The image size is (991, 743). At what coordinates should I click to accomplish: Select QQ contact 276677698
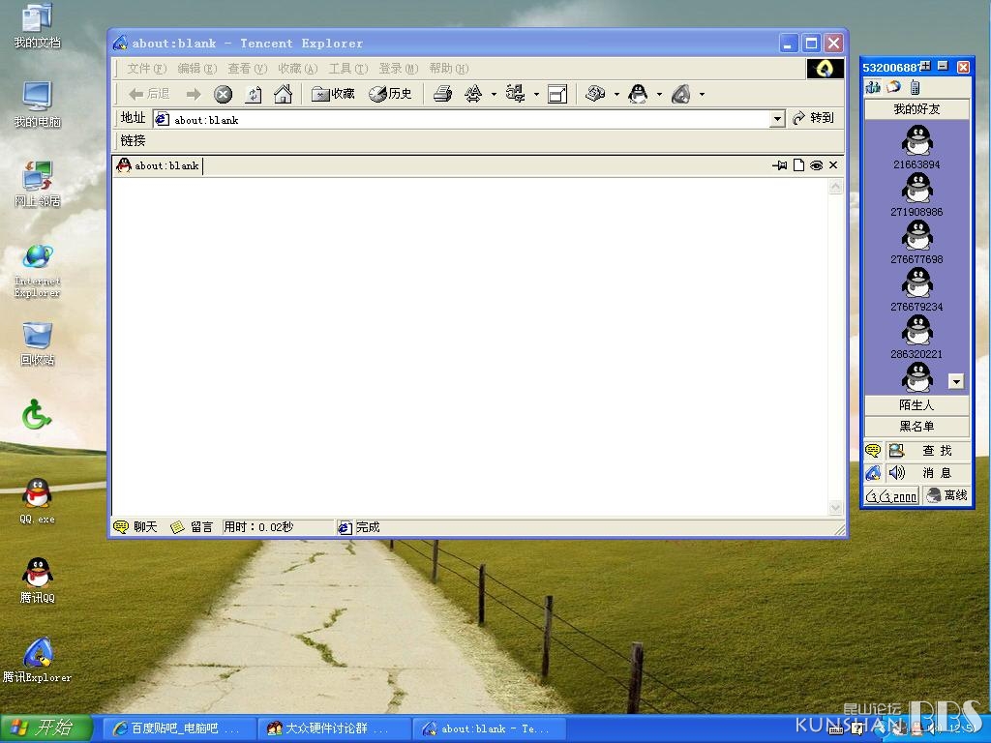[x=916, y=242]
